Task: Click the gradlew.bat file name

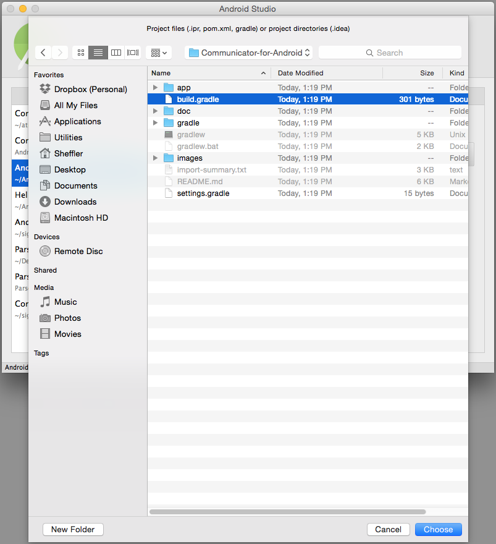Action: 198,147
